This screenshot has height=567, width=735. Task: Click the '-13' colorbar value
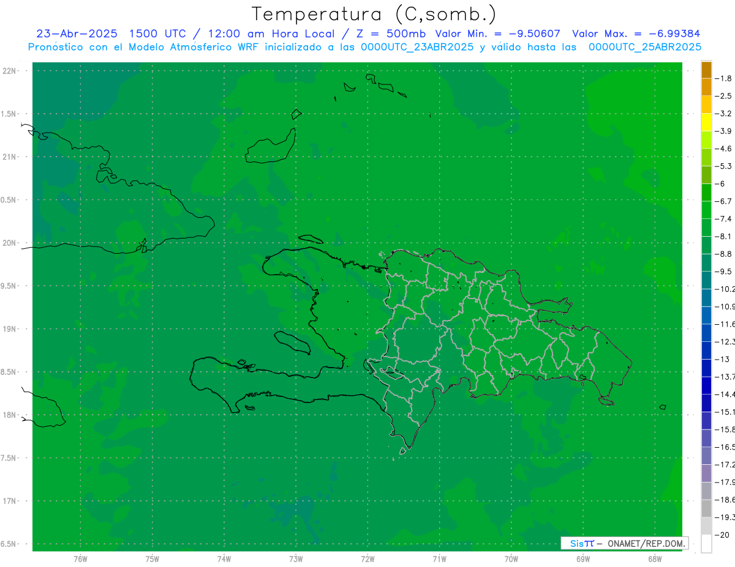[x=722, y=359]
